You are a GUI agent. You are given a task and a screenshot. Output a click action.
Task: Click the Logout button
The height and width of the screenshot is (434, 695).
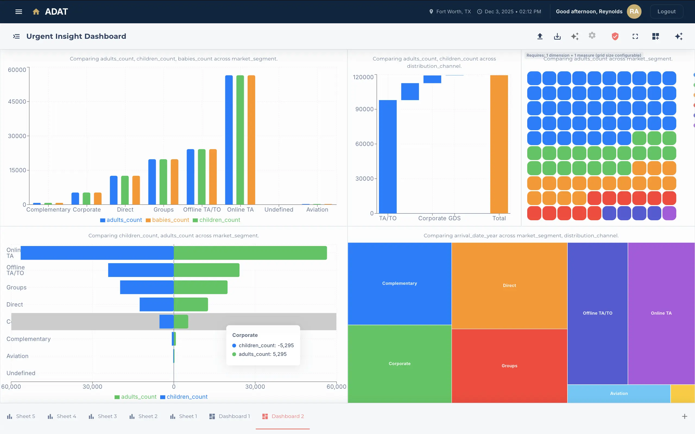click(x=666, y=11)
